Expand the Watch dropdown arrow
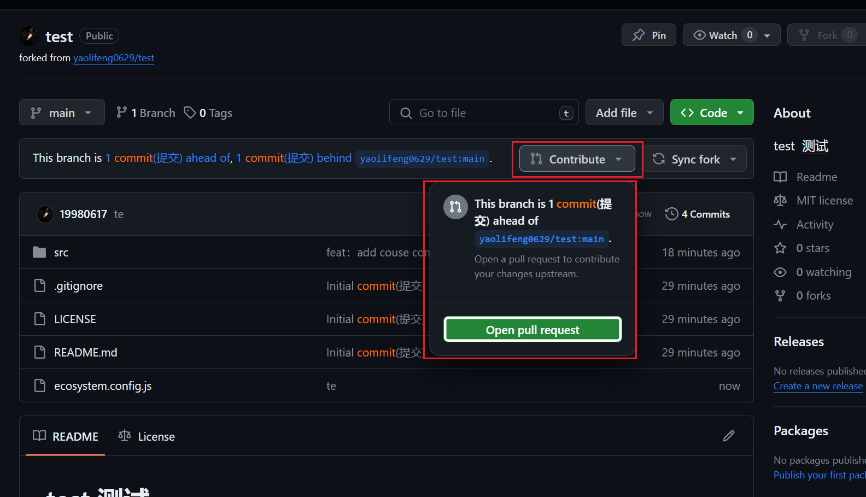 768,35
